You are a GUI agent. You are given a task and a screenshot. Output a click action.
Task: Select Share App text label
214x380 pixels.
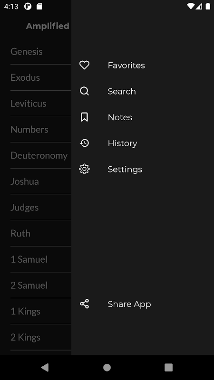[x=129, y=304]
